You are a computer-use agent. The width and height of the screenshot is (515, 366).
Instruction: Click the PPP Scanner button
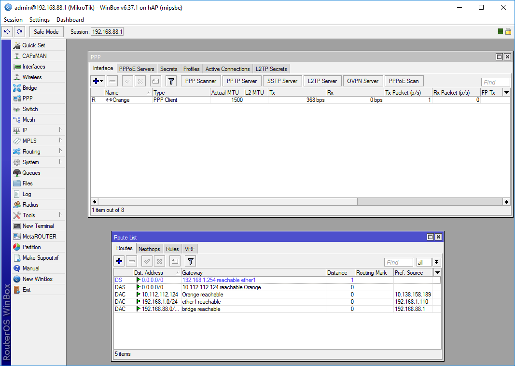[201, 81]
